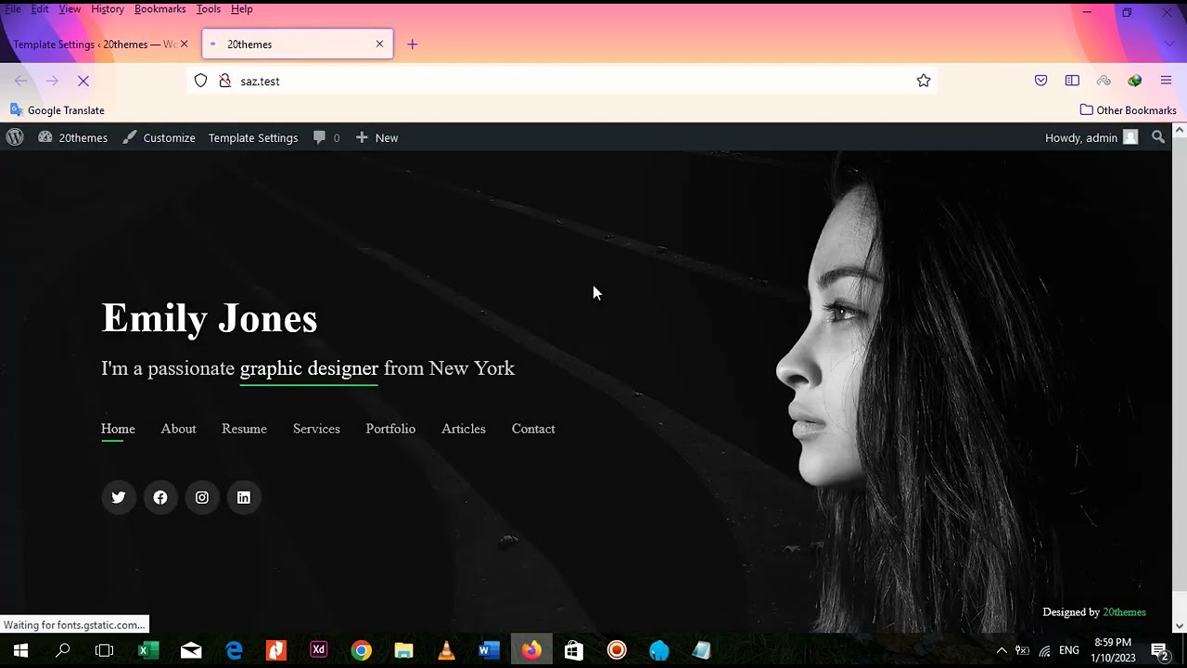Close the Template Settings tab
This screenshot has width=1187, height=668.
tap(184, 45)
